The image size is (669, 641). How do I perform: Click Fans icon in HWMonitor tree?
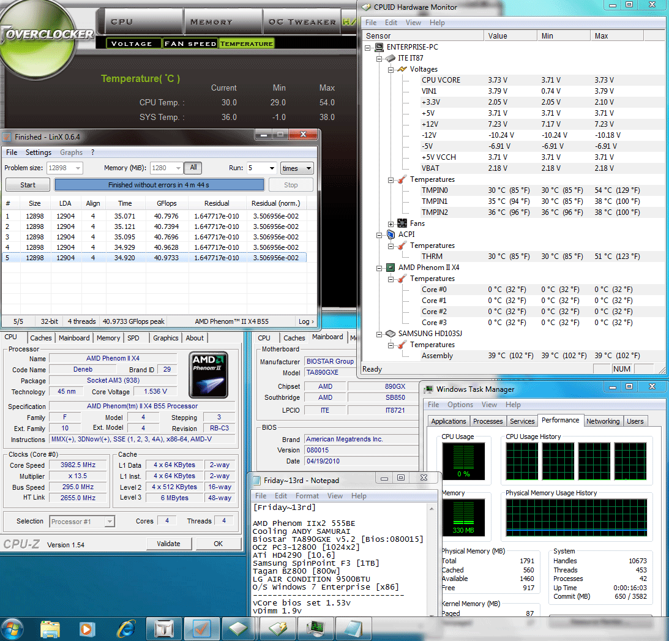[402, 223]
